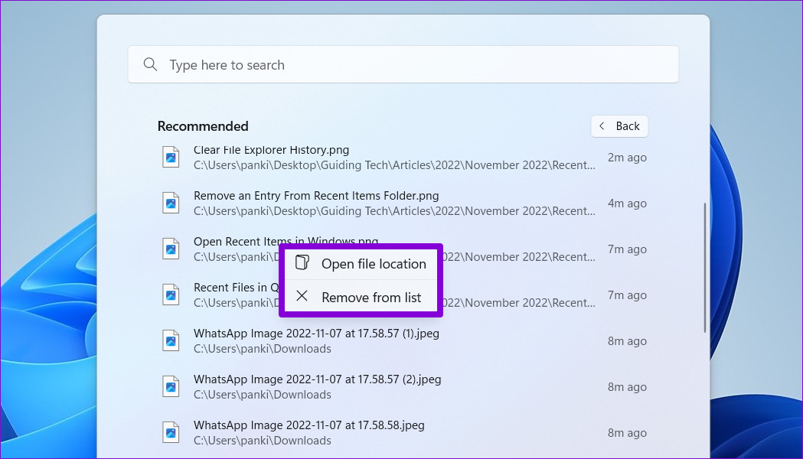The width and height of the screenshot is (803, 459).
Task: Click the X icon next to Remove from list
Action: (302, 298)
